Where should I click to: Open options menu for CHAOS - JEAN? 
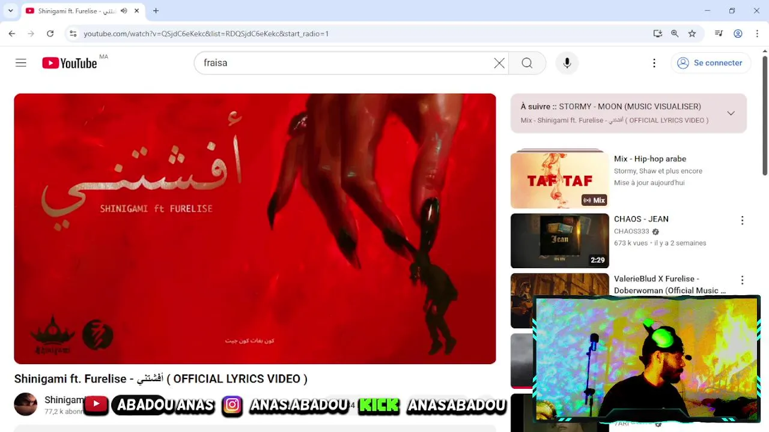(742, 220)
